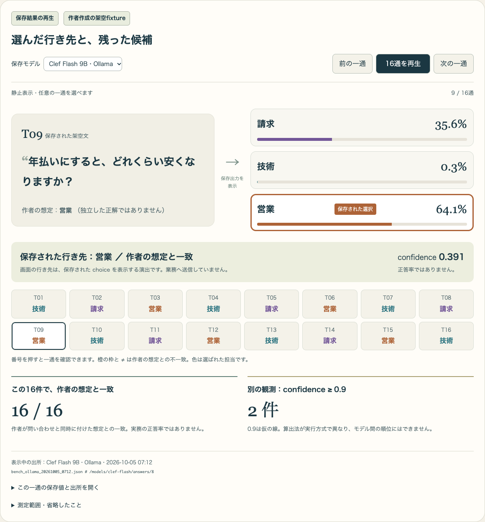The width and height of the screenshot is (485, 522).
Task: Open ticket T12 営業
Action: (x=213, y=336)
